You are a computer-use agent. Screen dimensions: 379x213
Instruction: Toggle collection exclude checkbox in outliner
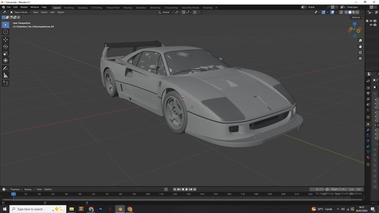(x=367, y=21)
